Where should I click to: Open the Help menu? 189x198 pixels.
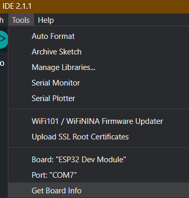[x=46, y=20]
